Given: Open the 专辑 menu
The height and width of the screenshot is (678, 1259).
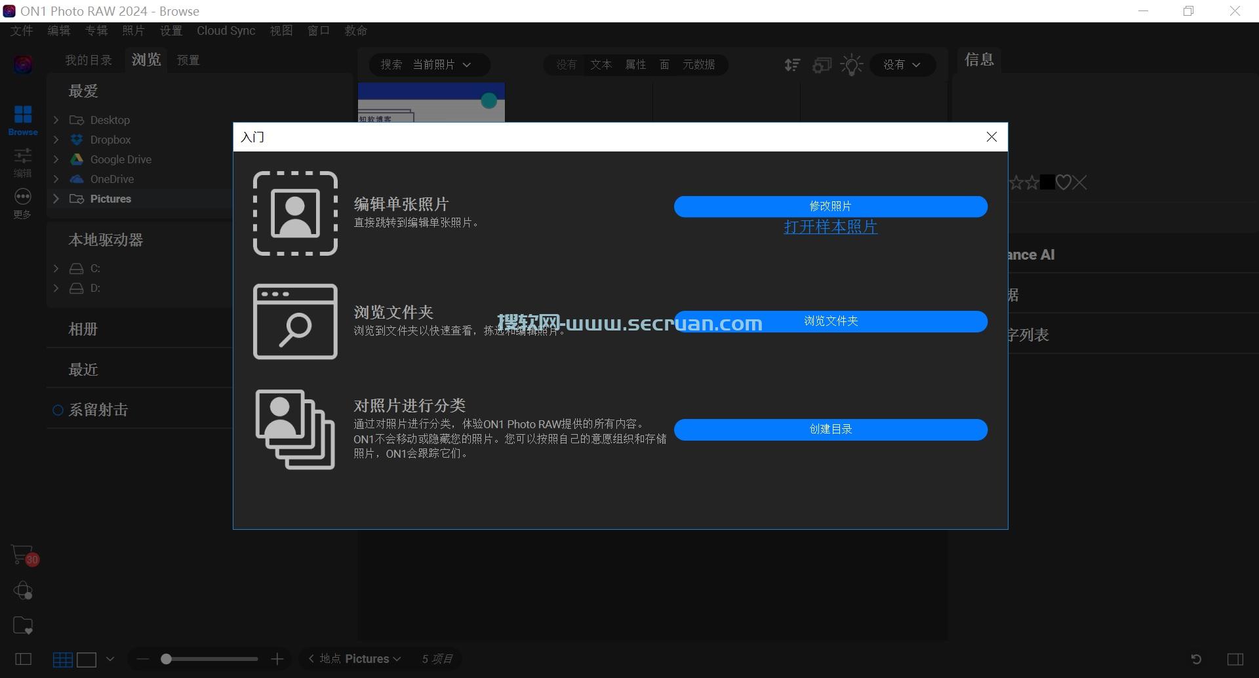Looking at the screenshot, I should pos(96,31).
